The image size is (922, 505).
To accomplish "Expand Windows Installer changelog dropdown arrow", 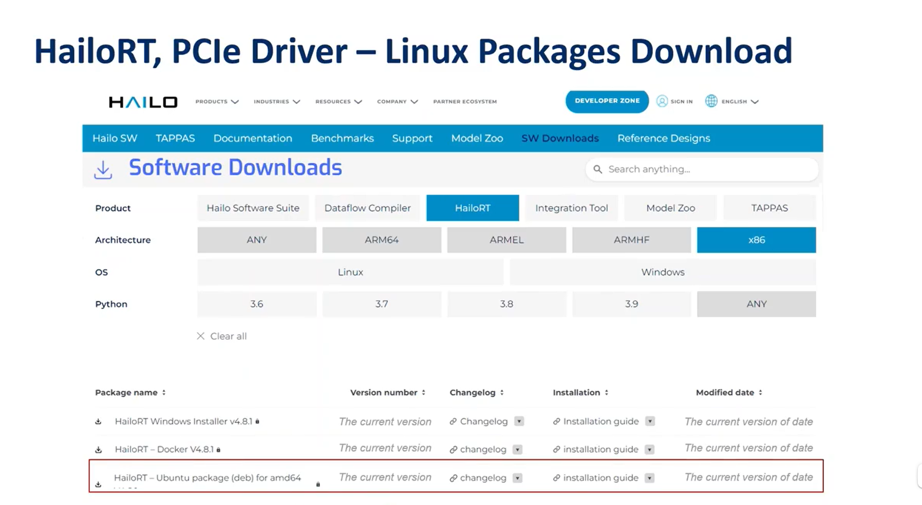I will (x=519, y=421).
